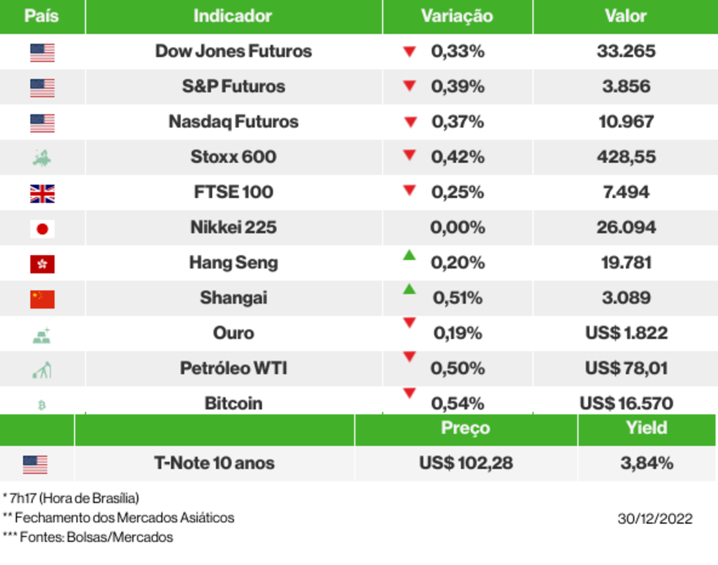Click the US flag beside Dow Jones Futuros
Viewport: 718px width, 565px height.
click(x=42, y=52)
